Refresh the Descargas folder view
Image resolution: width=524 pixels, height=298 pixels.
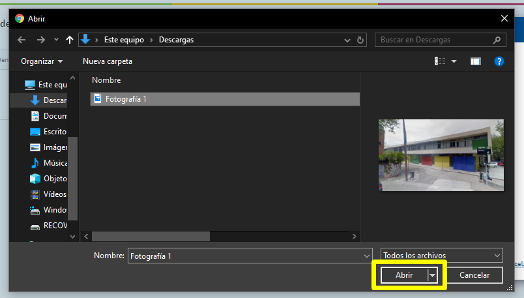click(x=361, y=40)
